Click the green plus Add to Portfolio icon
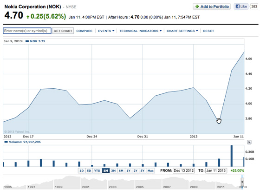Screen dimensions: 260x190 click(x=197, y=7)
